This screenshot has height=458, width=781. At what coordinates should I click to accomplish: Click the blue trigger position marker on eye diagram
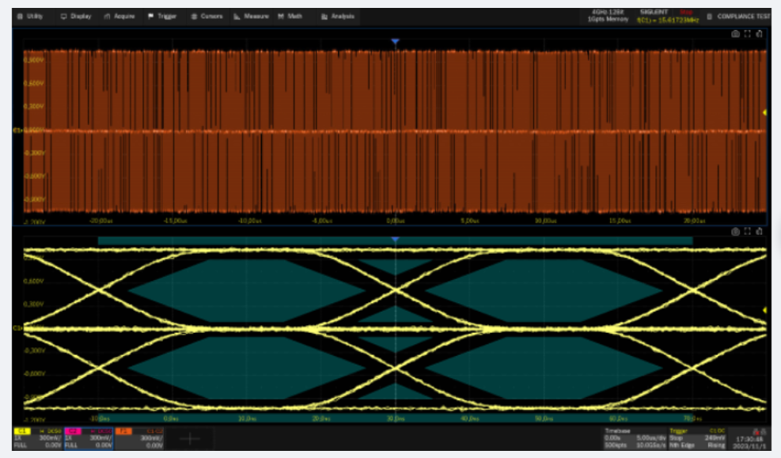395,240
